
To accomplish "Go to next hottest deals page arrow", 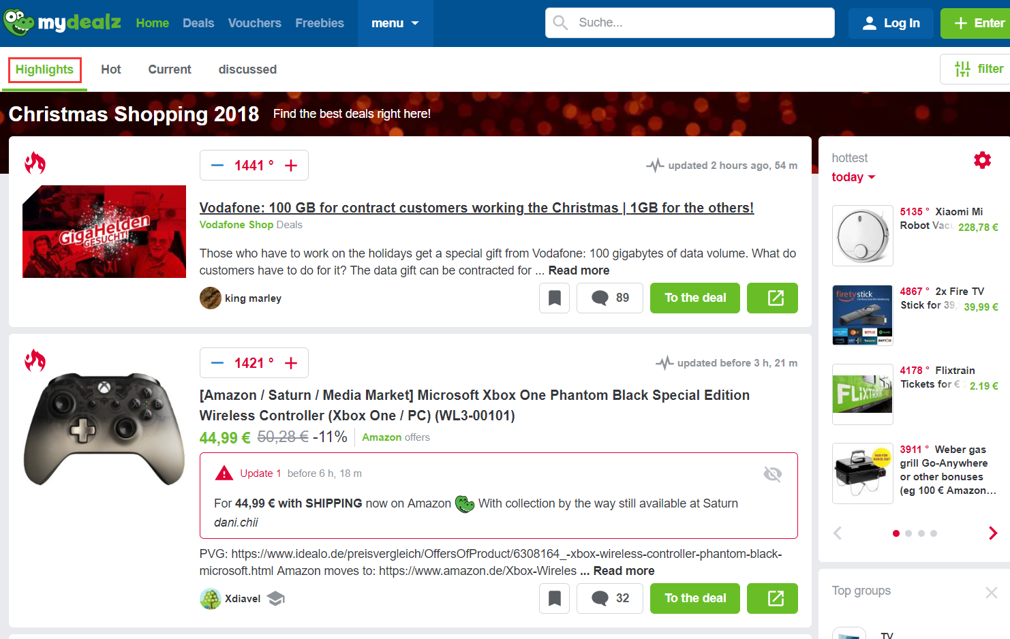I will pos(993,533).
